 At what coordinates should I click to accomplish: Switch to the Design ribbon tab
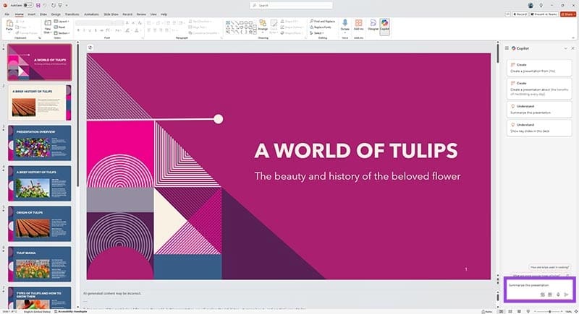[x=56, y=14]
